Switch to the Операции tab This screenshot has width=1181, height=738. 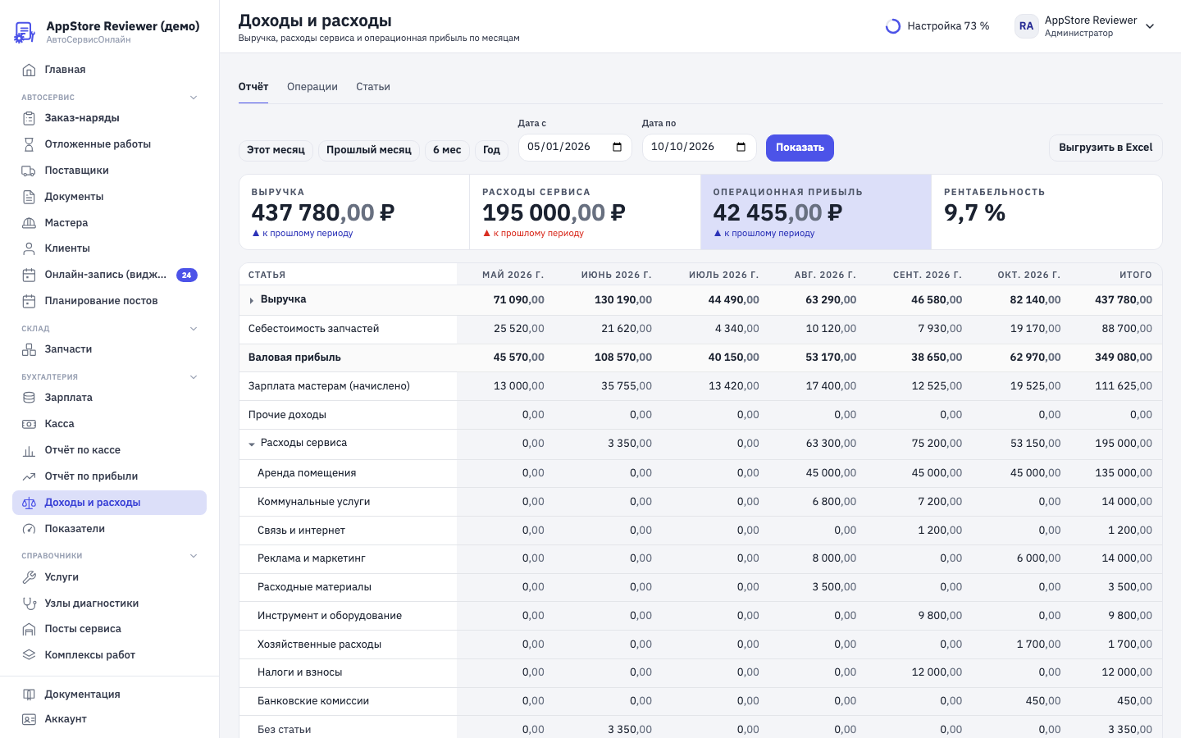pos(312,87)
